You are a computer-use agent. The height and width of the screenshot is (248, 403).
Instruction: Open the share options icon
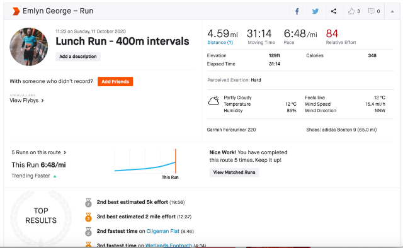[334, 11]
